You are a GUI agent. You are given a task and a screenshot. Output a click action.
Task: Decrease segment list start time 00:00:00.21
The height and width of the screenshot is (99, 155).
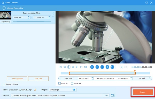point(29,18)
